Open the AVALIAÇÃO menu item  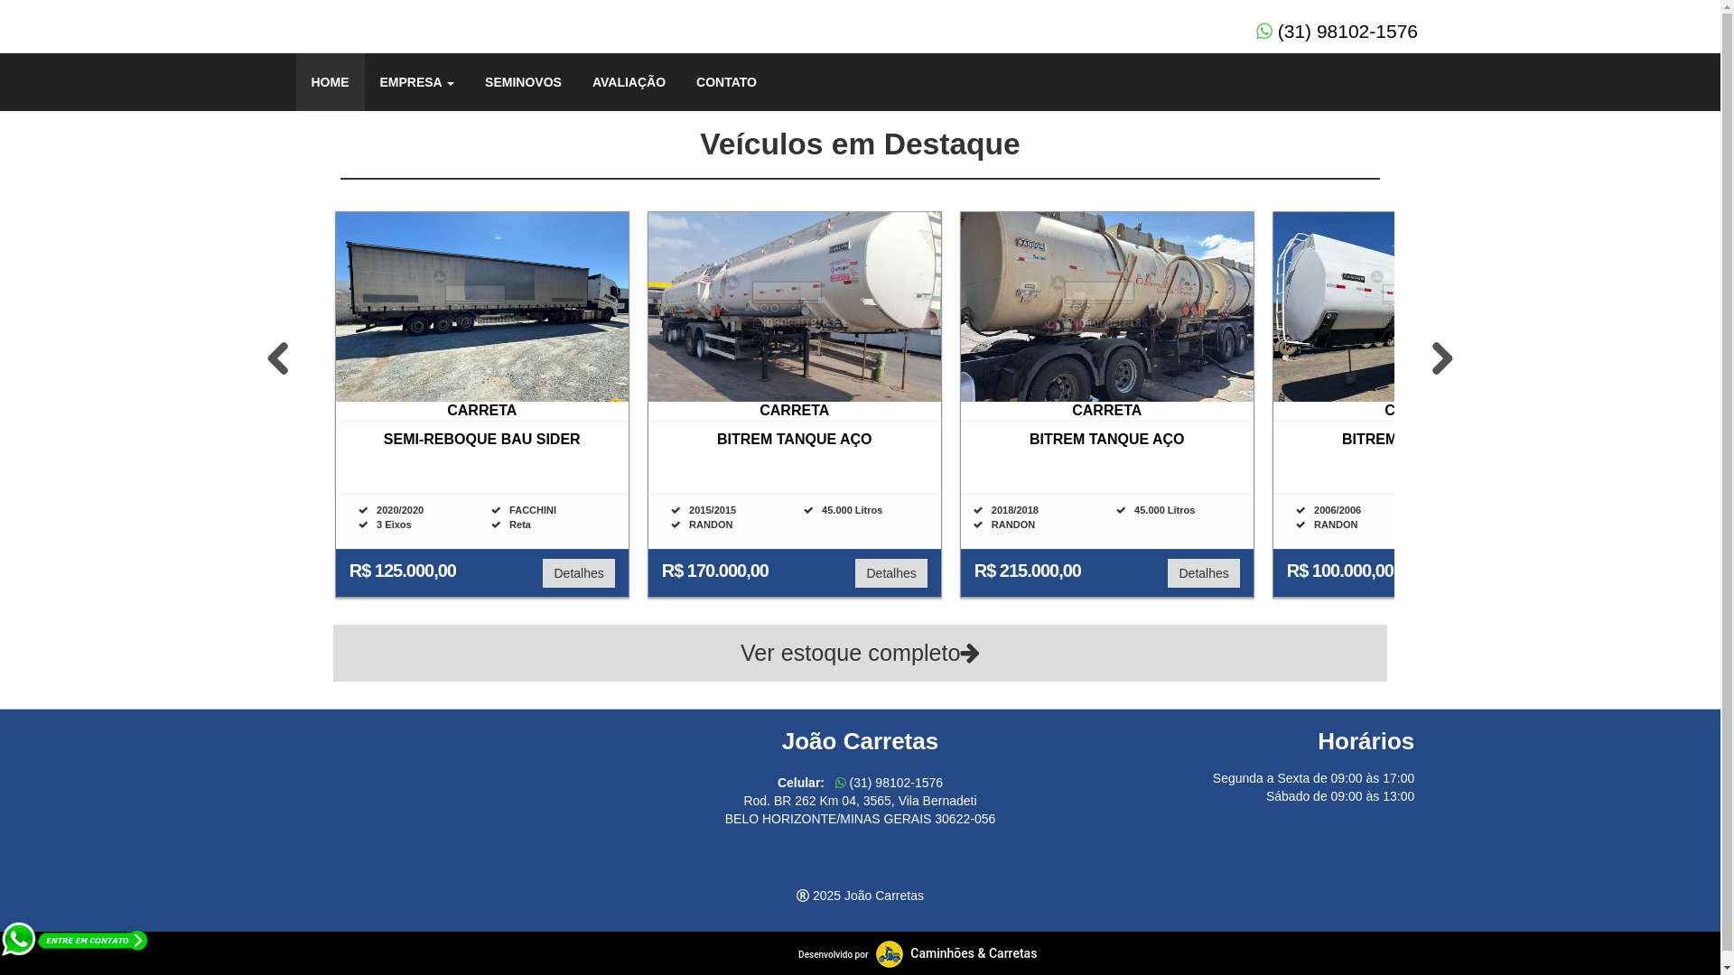coord(629,82)
